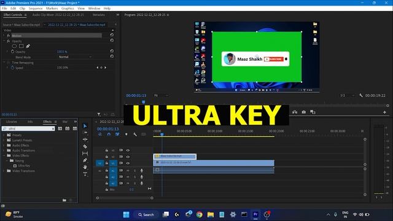Select the Type tool
Screen dimensions: 393x221
[x=85, y=174]
